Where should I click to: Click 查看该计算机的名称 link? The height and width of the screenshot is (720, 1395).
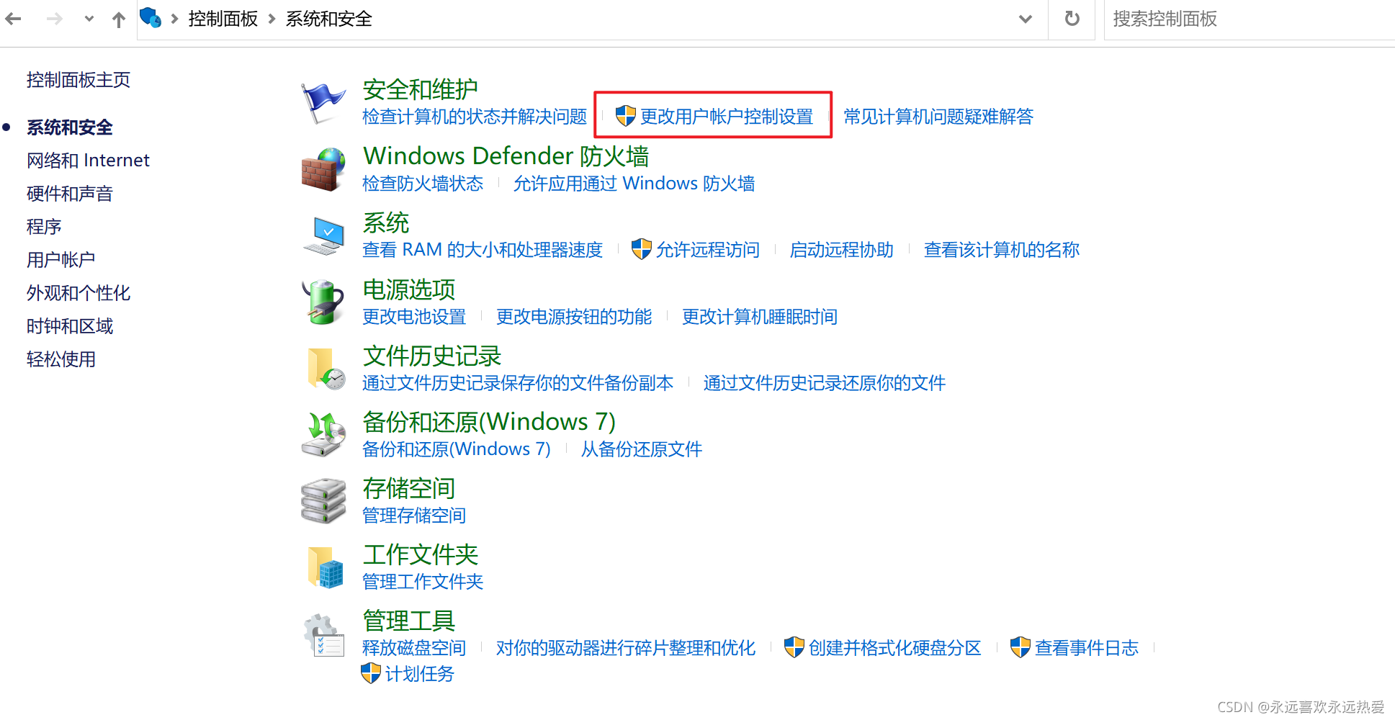click(x=1002, y=250)
